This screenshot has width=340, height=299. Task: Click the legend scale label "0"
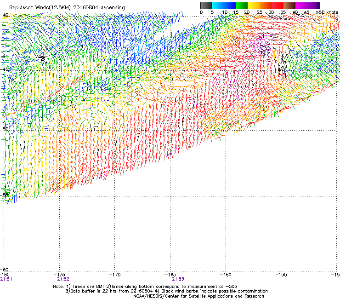pos(201,12)
